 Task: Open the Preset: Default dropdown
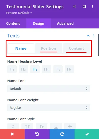[x=19, y=13]
